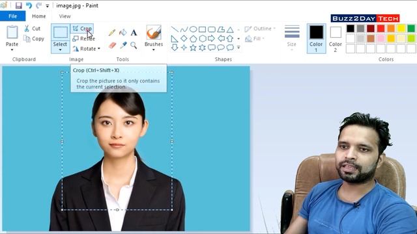Image resolution: width=417 pixels, height=234 pixels.
Task: Click the Crop button
Action: (82, 29)
